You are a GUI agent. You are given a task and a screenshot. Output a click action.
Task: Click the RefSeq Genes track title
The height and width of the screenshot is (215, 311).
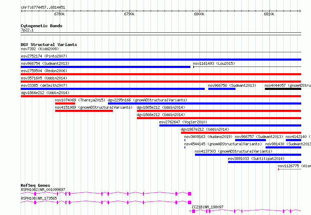(35, 185)
